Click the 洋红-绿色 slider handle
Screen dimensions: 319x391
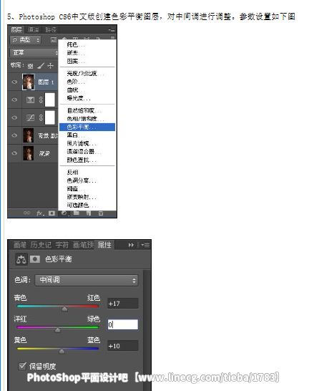pyautogui.click(x=57, y=330)
